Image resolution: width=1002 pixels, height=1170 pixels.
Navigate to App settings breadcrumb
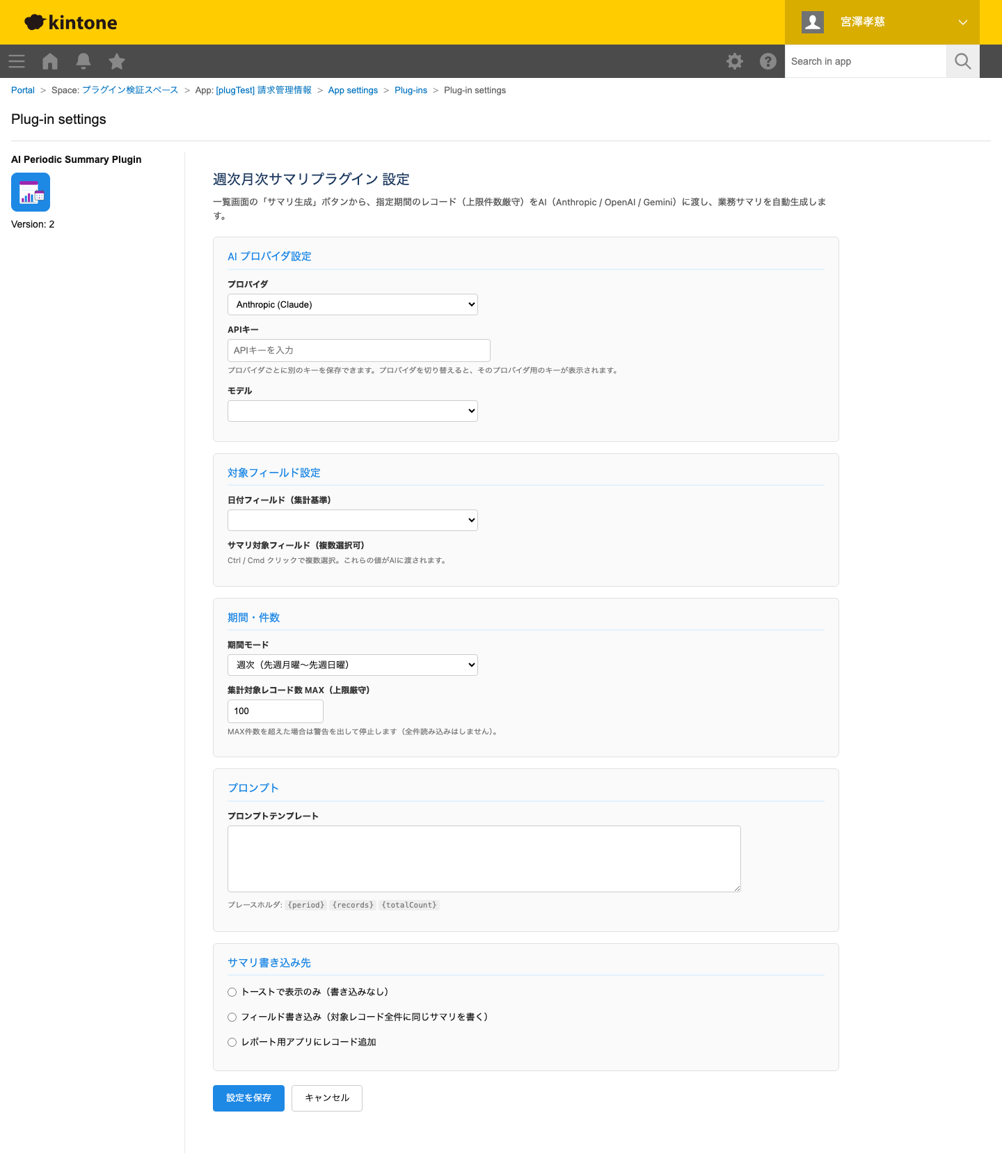[353, 90]
